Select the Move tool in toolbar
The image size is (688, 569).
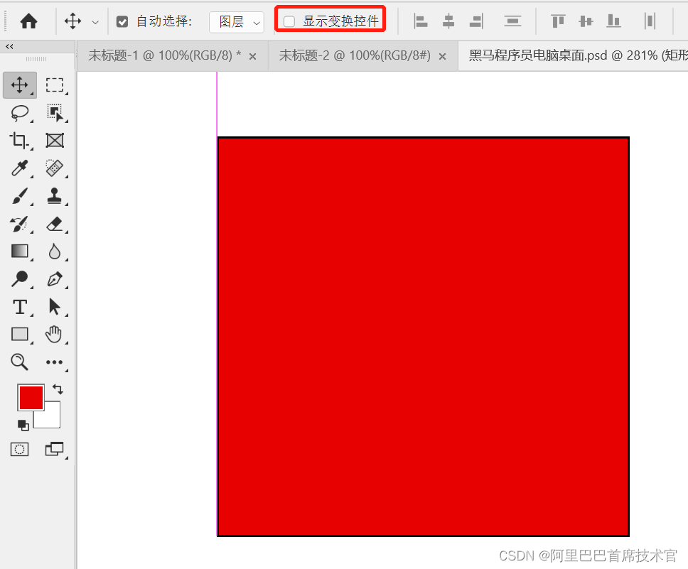pyautogui.click(x=20, y=85)
